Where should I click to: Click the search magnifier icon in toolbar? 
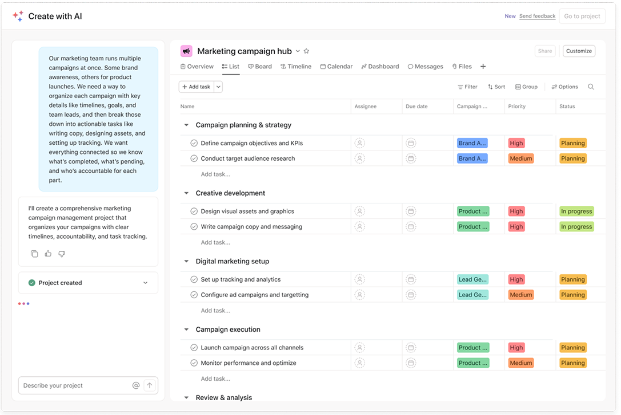pyautogui.click(x=591, y=87)
